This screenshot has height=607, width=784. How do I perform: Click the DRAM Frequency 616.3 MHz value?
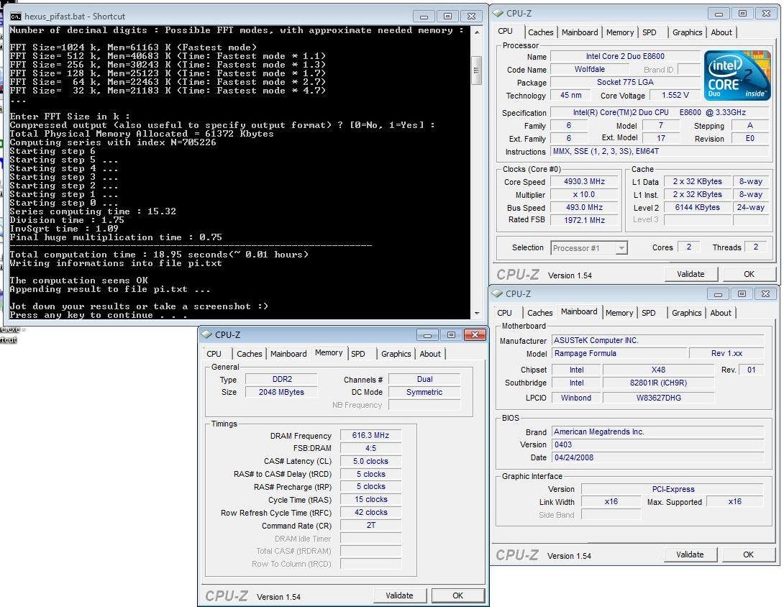tap(370, 436)
